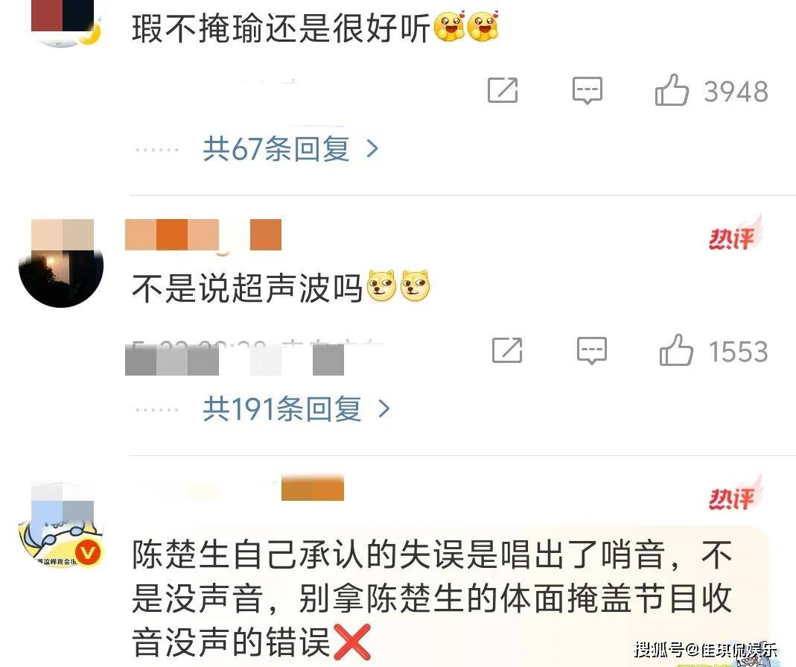
Task: Share the 不是说超声波吗 comment
Action: 507,350
